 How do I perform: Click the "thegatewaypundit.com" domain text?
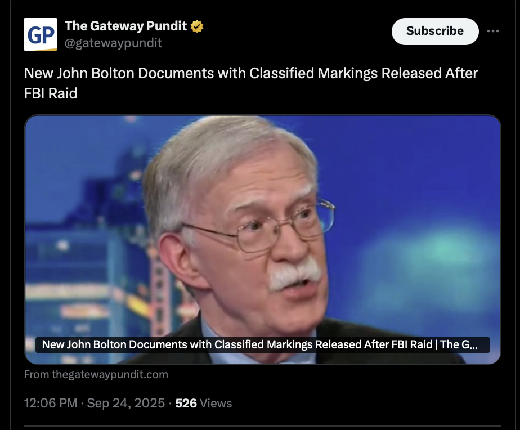(x=110, y=374)
